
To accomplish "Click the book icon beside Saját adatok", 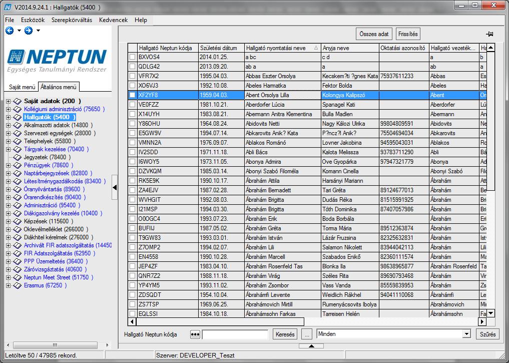I will (17, 101).
